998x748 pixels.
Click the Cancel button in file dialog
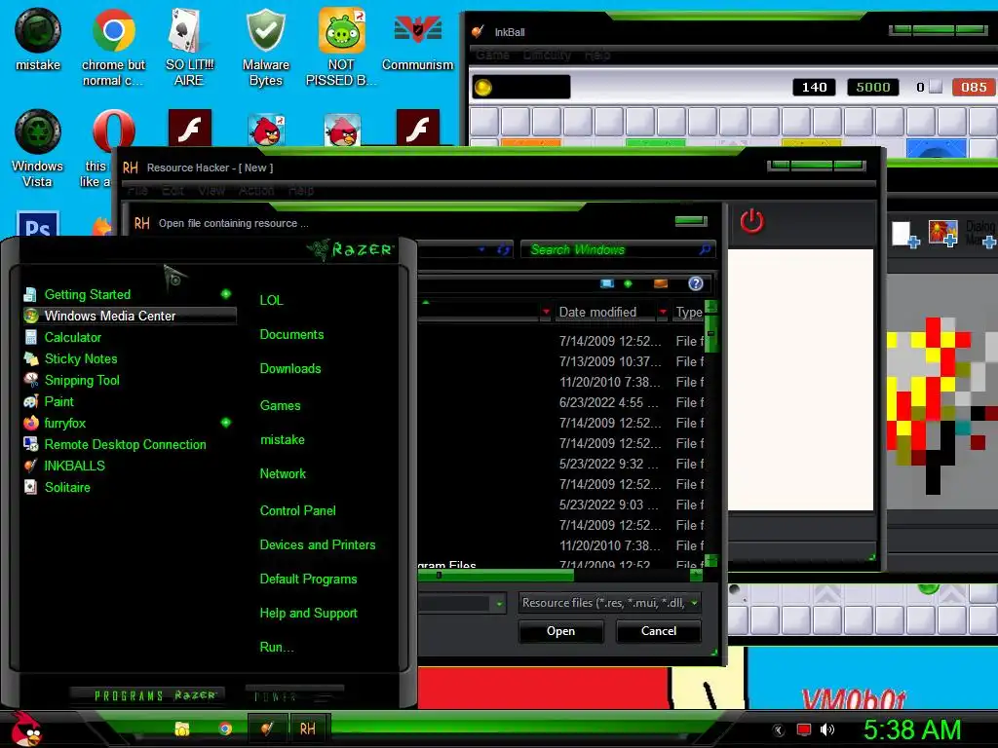(658, 631)
